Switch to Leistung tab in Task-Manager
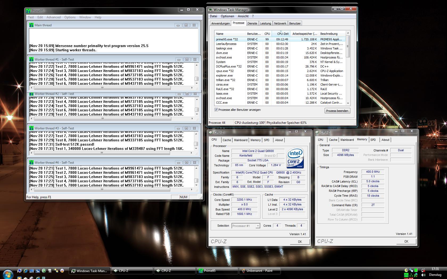Image resolution: width=447 pixels, height=279 pixels. coord(266,23)
